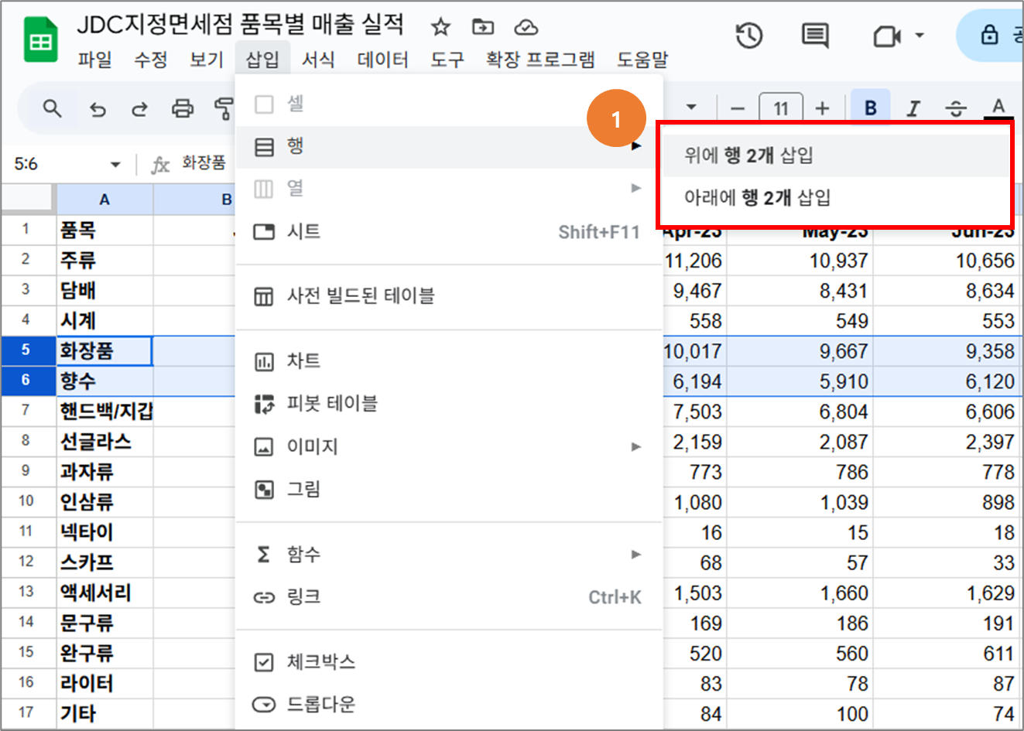Open the 수정 menu
This screenshot has width=1024, height=731.
click(x=151, y=60)
